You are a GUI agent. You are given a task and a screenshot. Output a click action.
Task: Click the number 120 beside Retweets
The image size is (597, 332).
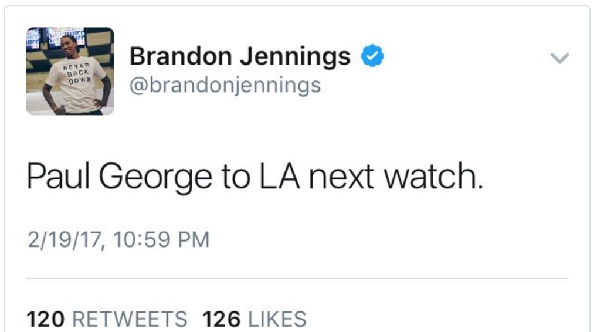click(46, 319)
